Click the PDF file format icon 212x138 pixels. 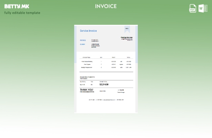[193, 8]
